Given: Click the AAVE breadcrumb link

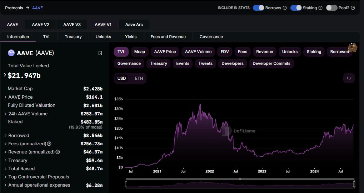Looking at the screenshot, I should pos(38,8).
